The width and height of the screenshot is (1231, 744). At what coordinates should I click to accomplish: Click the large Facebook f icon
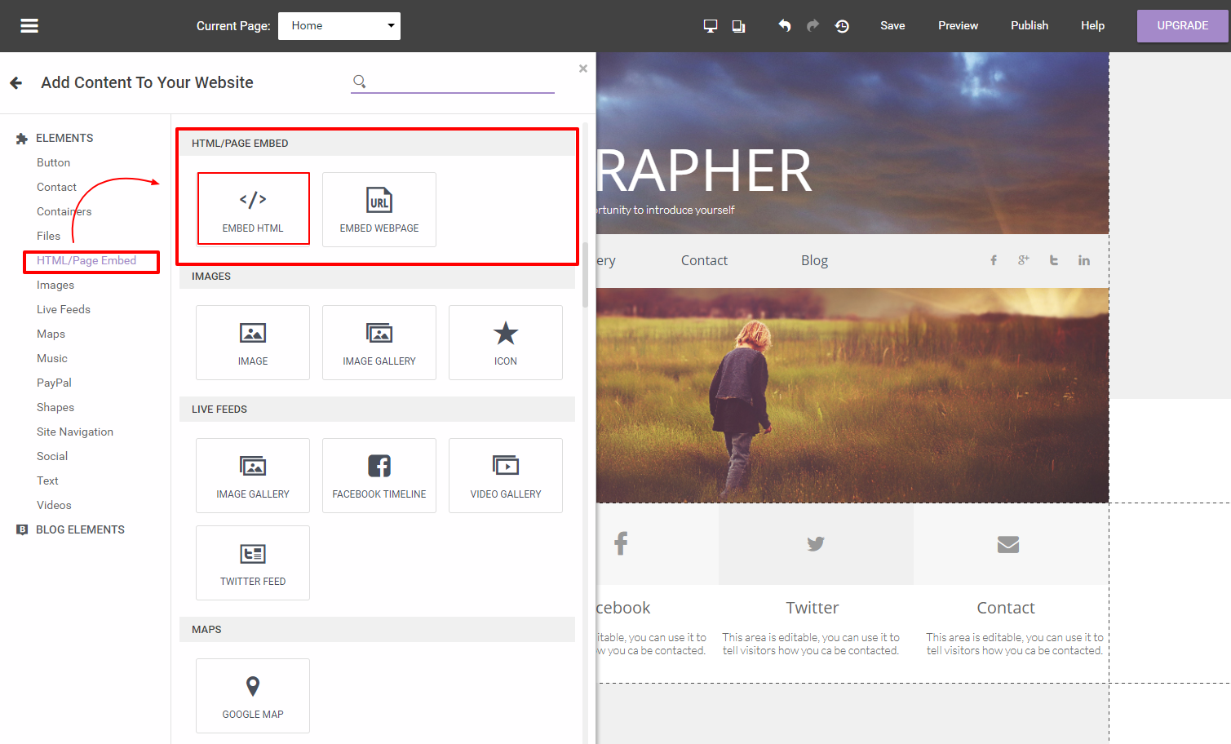click(621, 543)
